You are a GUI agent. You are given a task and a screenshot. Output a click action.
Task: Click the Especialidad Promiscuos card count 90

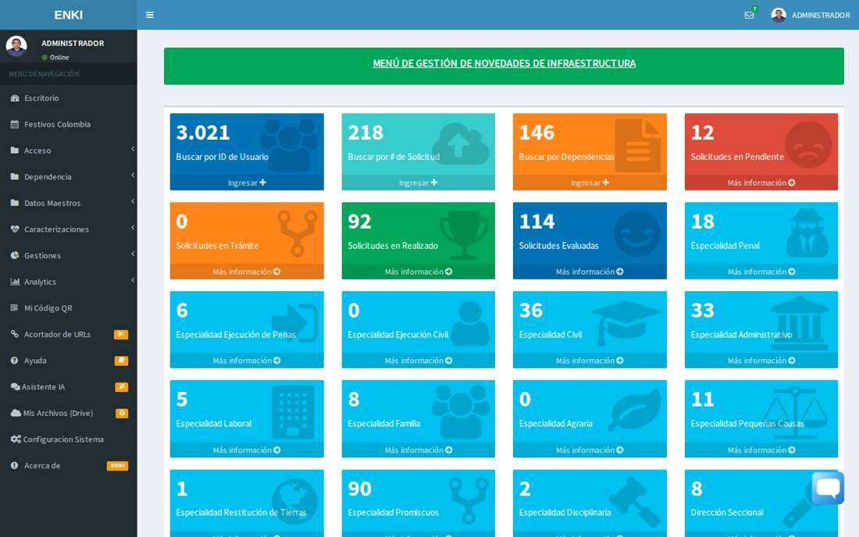click(x=359, y=489)
